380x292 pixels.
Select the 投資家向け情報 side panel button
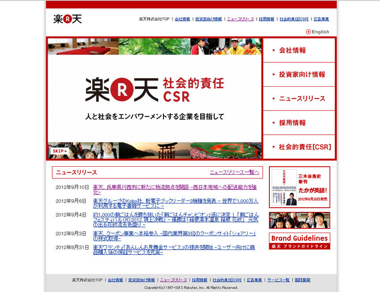point(299,74)
